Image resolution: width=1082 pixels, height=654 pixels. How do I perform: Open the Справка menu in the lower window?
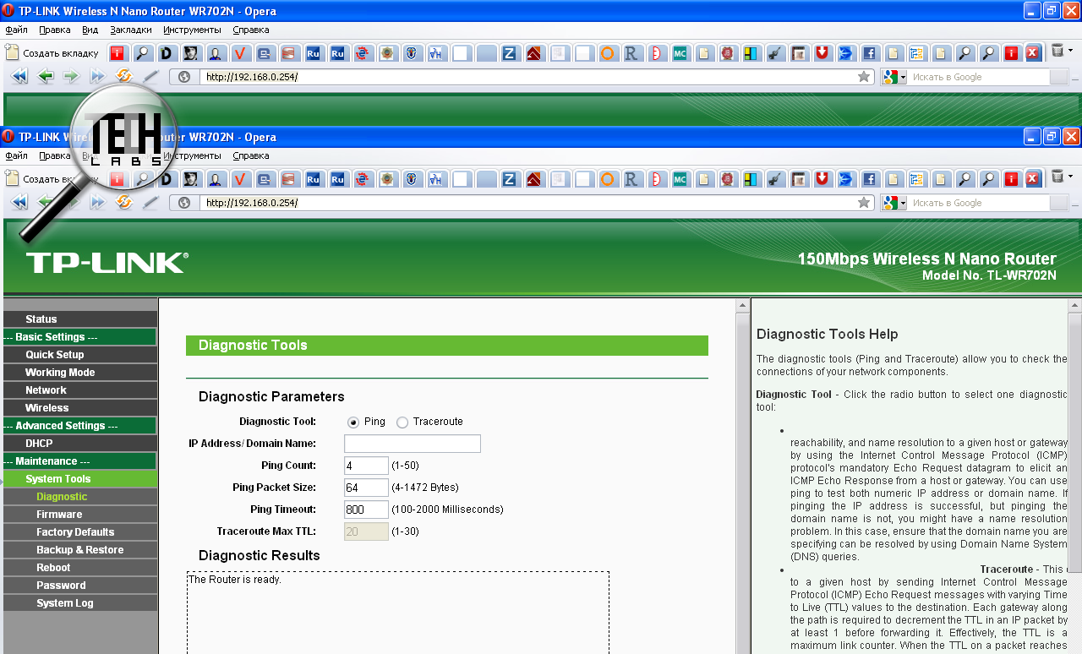[x=250, y=155]
